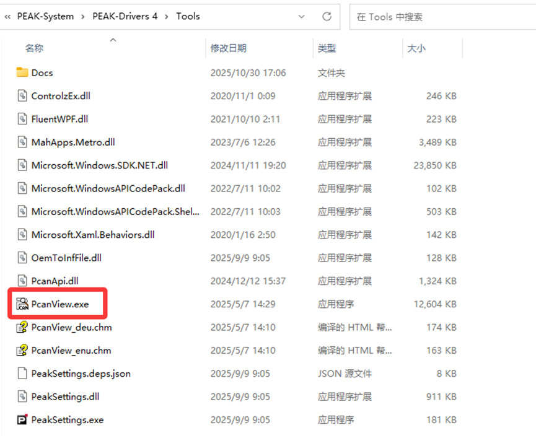Screen dimensions: 536x438
Task: Click the 2023/7/6 12:26 date cell
Action: click(243, 142)
